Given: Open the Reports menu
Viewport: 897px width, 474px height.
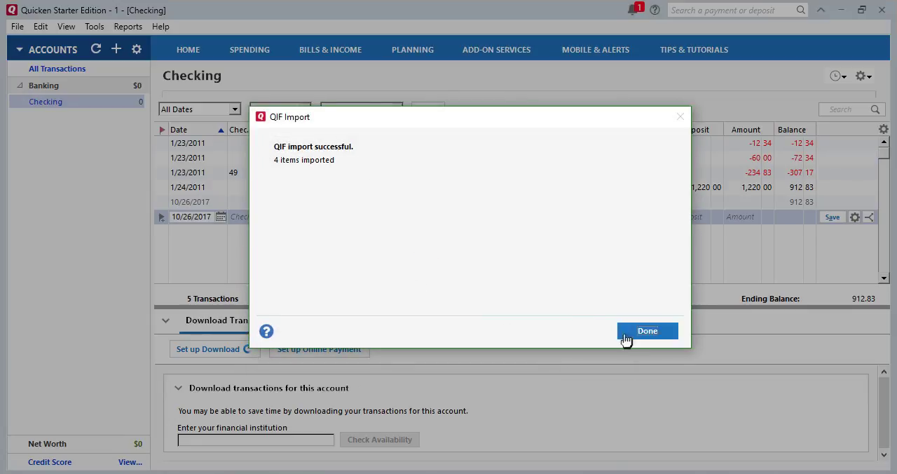Looking at the screenshot, I should pos(128,27).
